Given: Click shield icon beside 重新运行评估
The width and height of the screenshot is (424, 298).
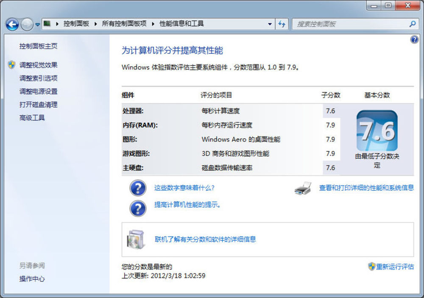Looking at the screenshot, I should [372, 266].
